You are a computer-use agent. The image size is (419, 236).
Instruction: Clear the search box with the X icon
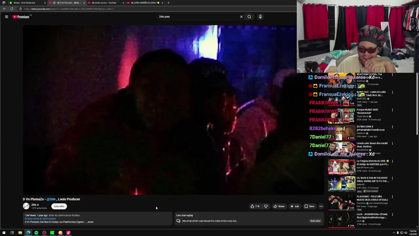click(x=242, y=17)
